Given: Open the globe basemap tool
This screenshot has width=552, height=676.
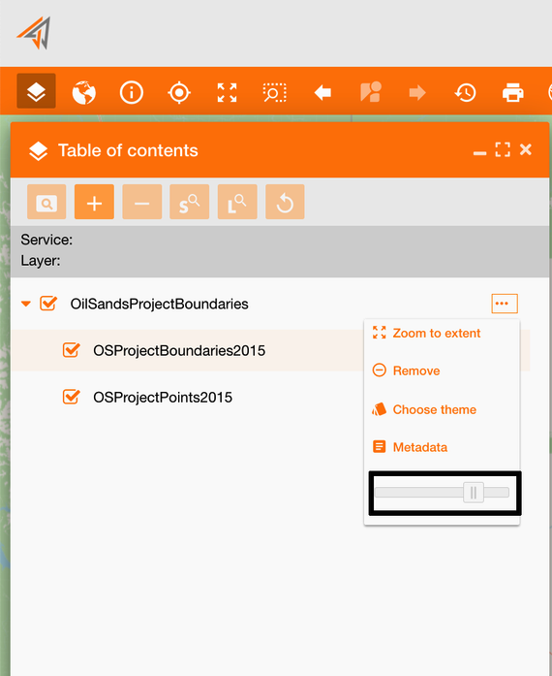Looking at the screenshot, I should pyautogui.click(x=84, y=92).
